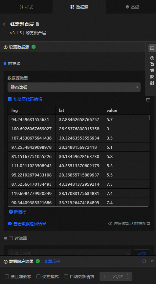
Task: Open the document icon beside 蜂窝聚合层 title
Action: point(37,24)
